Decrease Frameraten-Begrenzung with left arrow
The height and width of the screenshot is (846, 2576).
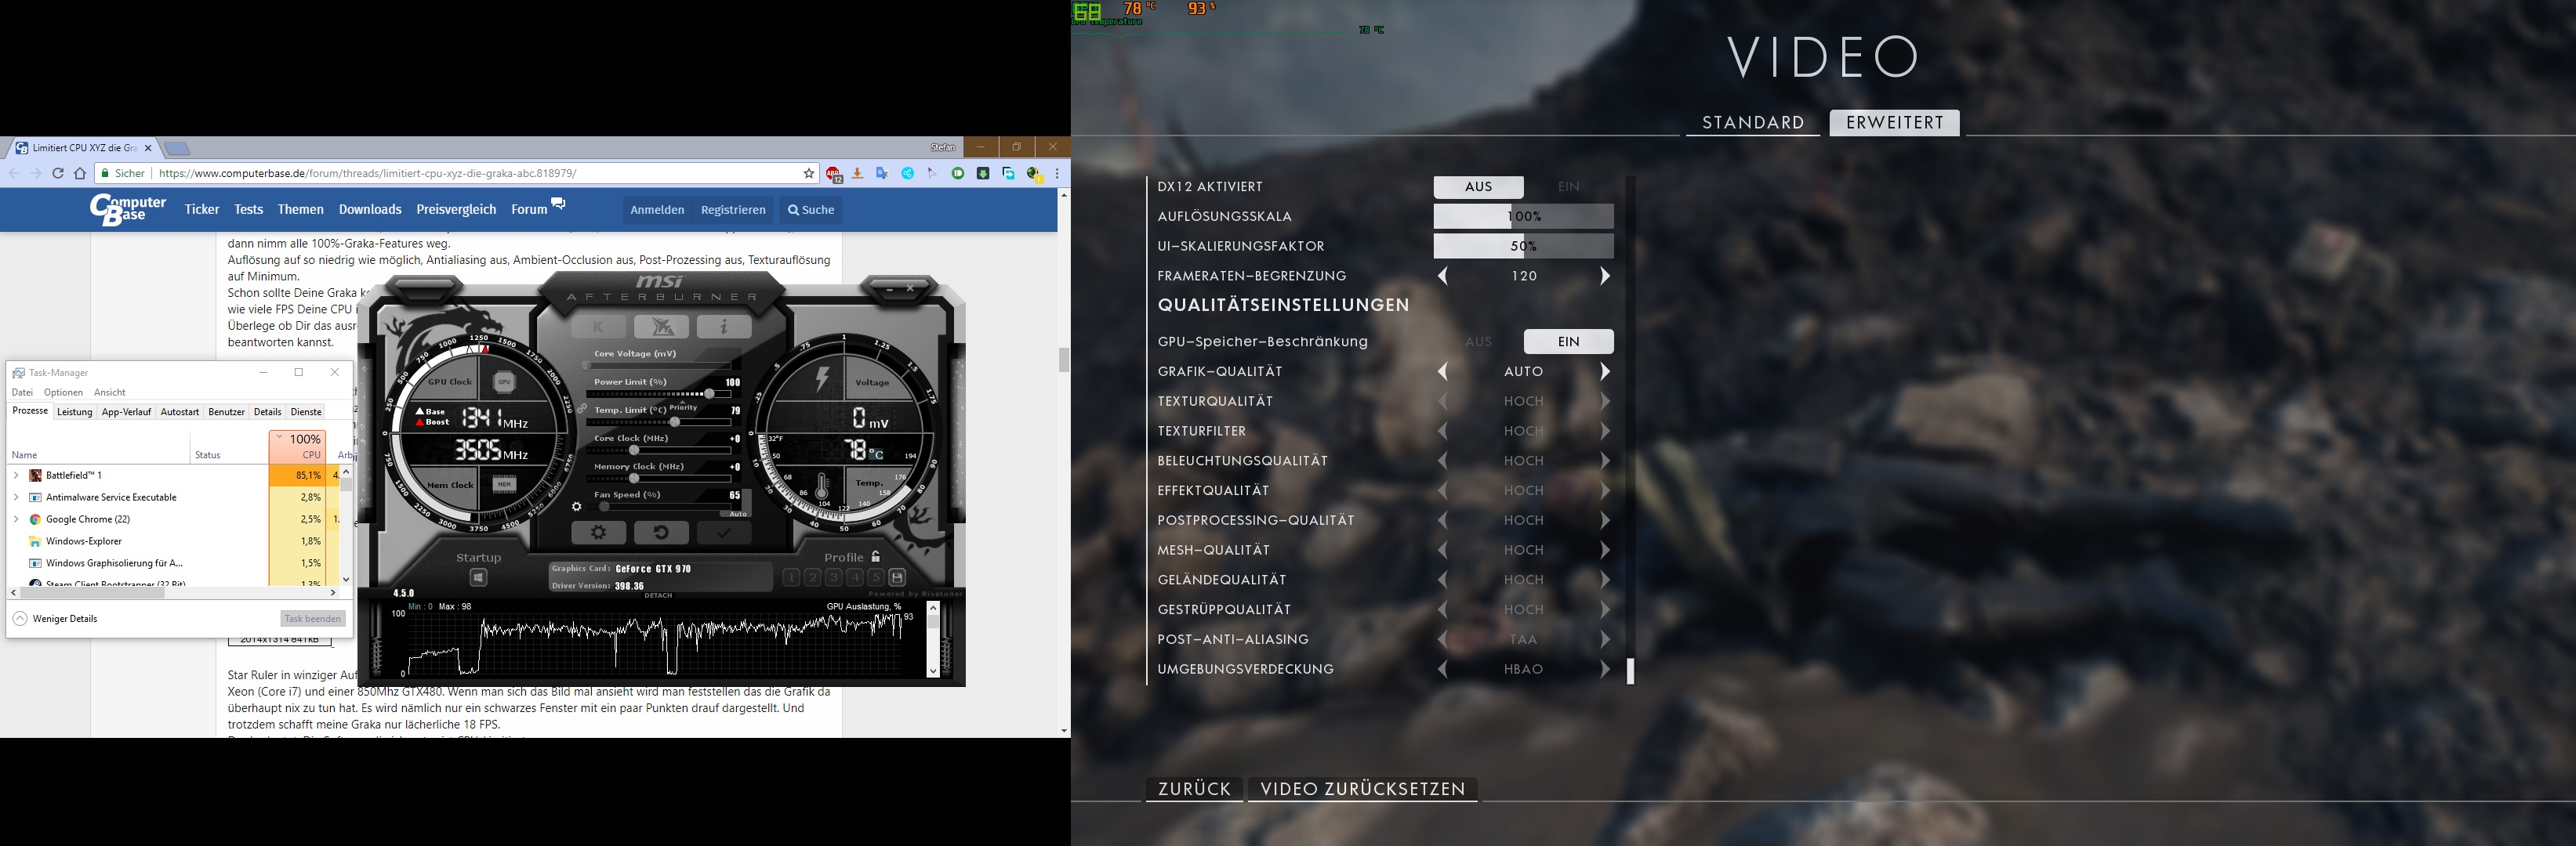point(1443,276)
